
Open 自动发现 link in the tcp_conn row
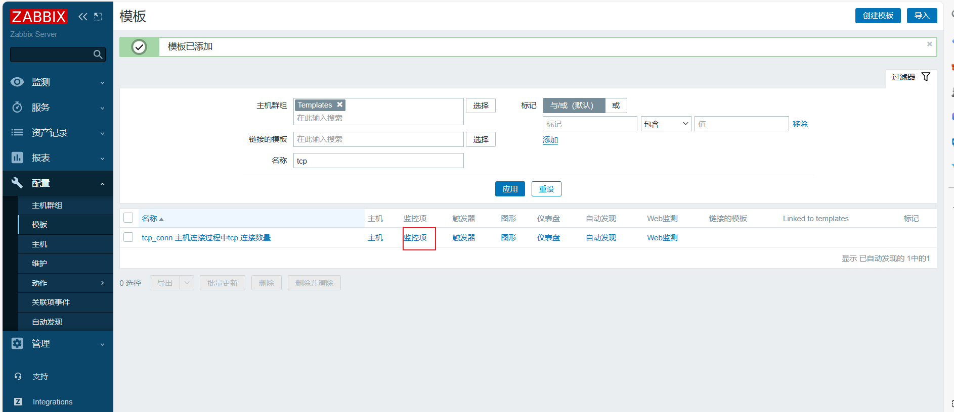(601, 238)
